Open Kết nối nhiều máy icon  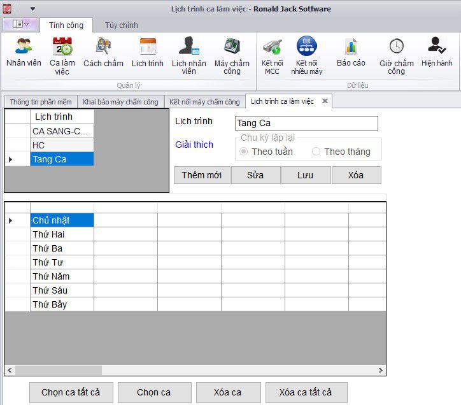307,47
